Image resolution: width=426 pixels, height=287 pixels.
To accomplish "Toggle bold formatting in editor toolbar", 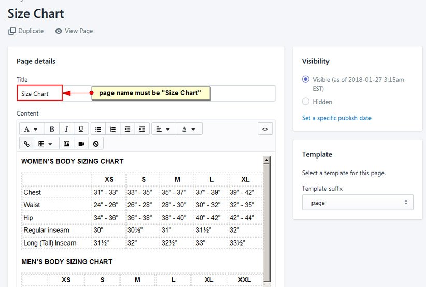I will pyautogui.click(x=52, y=129).
